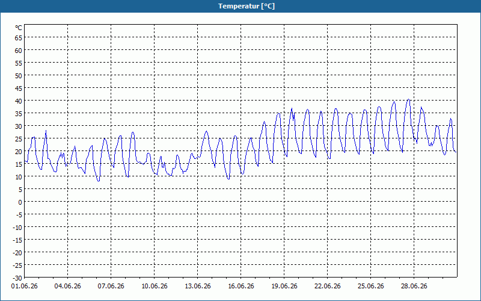Screen dimensions: 481x301
Task: Click the 01.06.26 date label
Action: coord(24,286)
